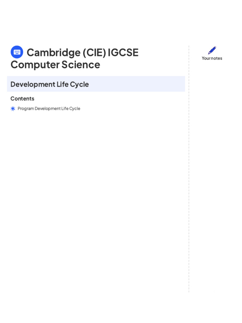
Task: Click the blue pencil notes icon
Action: point(212,50)
